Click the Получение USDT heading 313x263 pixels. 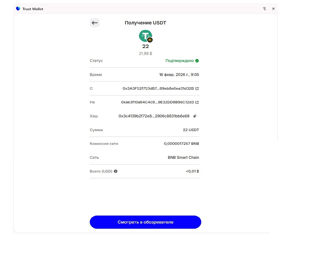pyautogui.click(x=145, y=23)
